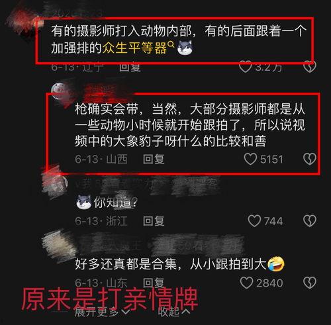331x325 pixels.
Task: Like the Shanxi comment with 5151 likes
Action: pyautogui.click(x=250, y=159)
